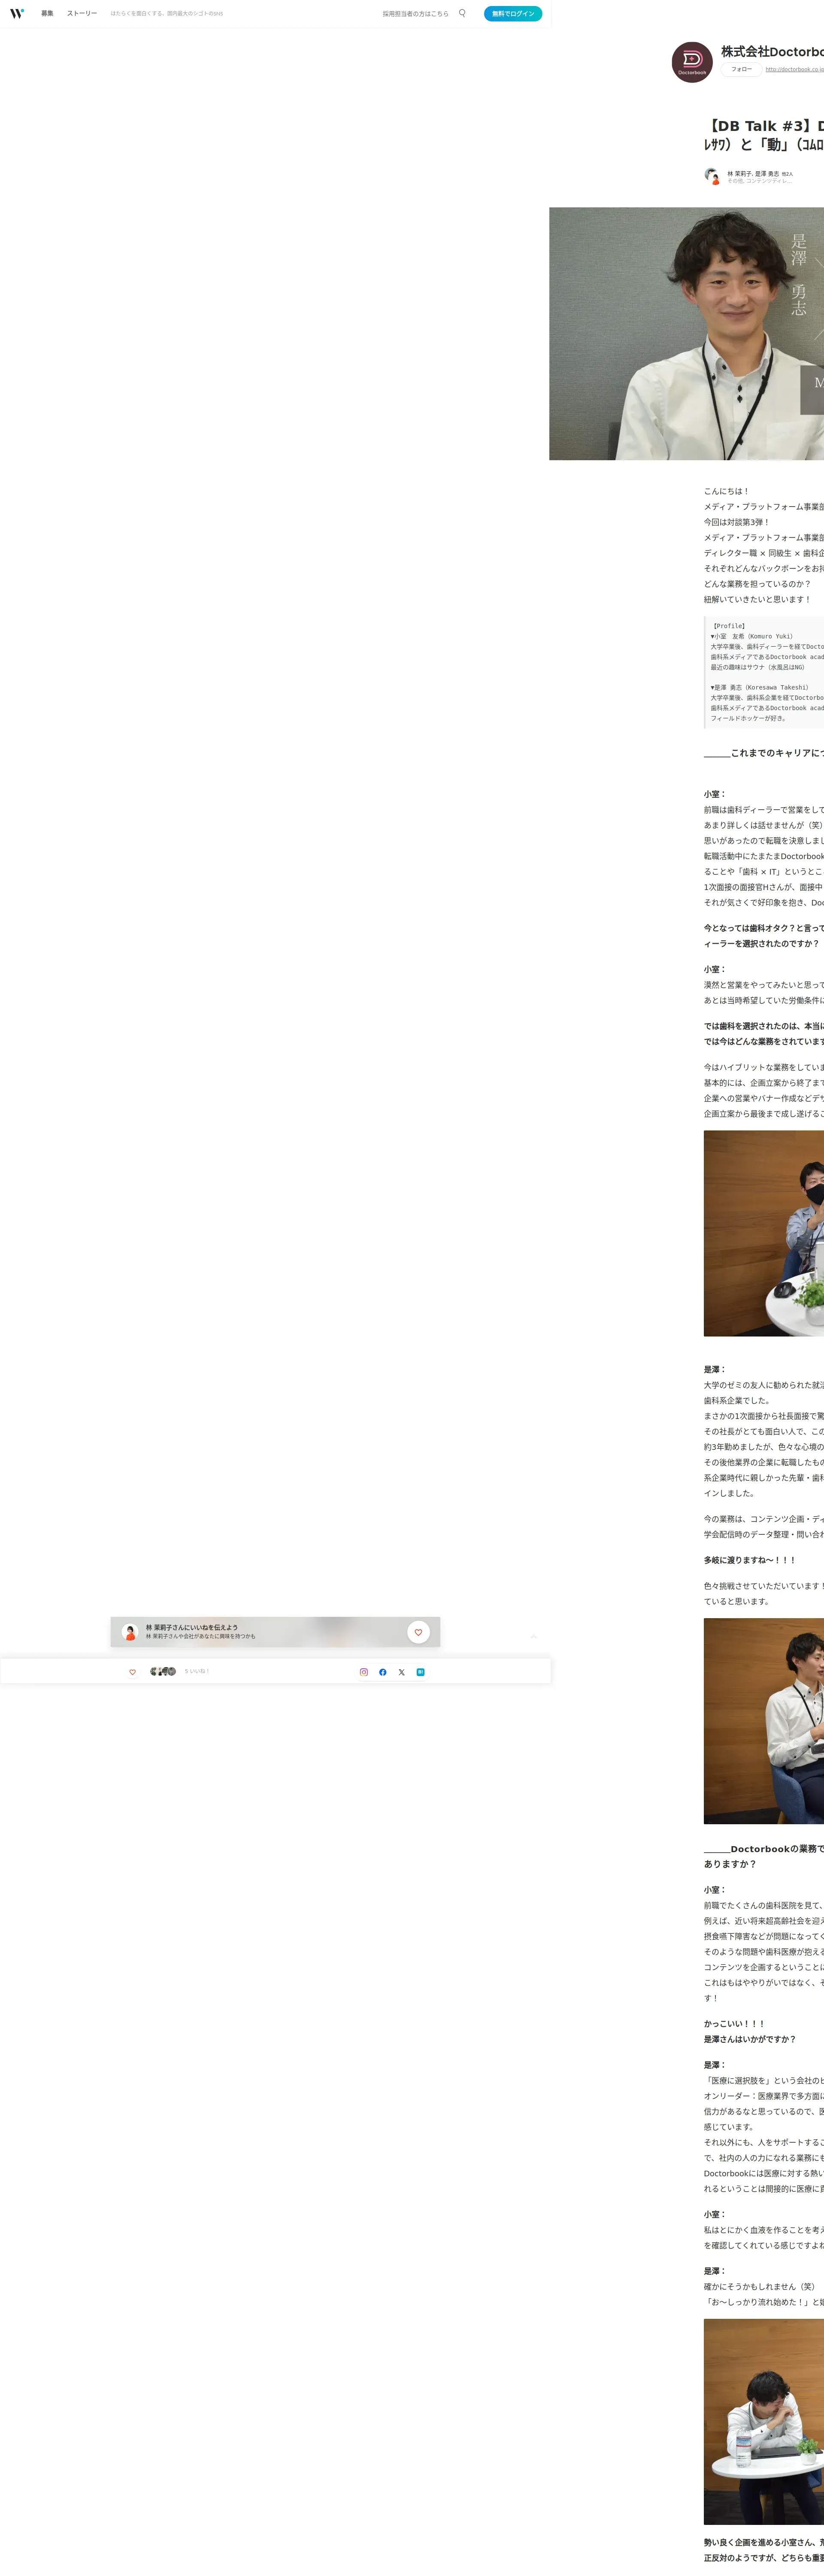The image size is (824, 2576).
Task: Share the story on Facebook
Action: coord(382,1672)
